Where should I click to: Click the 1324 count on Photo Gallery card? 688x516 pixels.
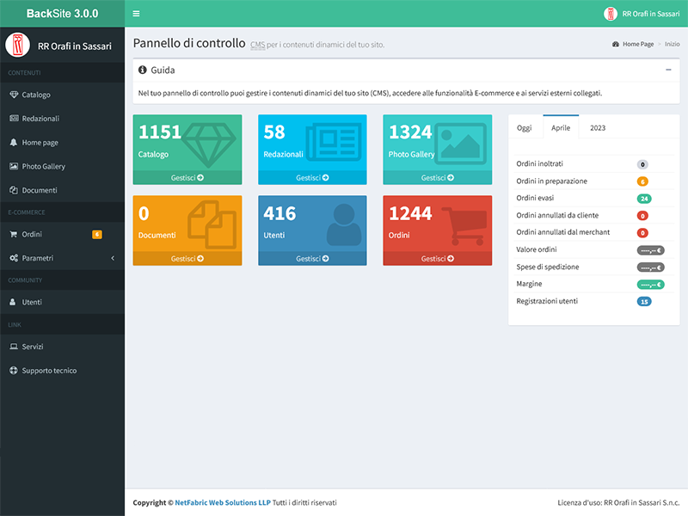[x=410, y=132]
